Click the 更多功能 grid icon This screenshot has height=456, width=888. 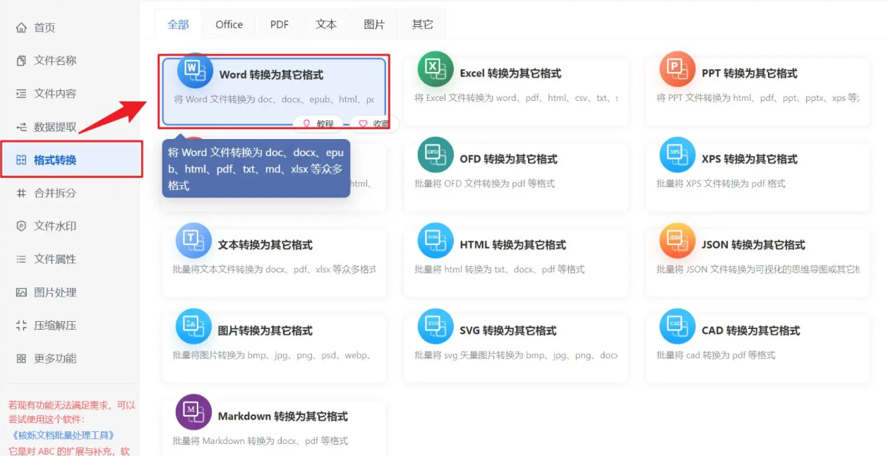click(21, 359)
